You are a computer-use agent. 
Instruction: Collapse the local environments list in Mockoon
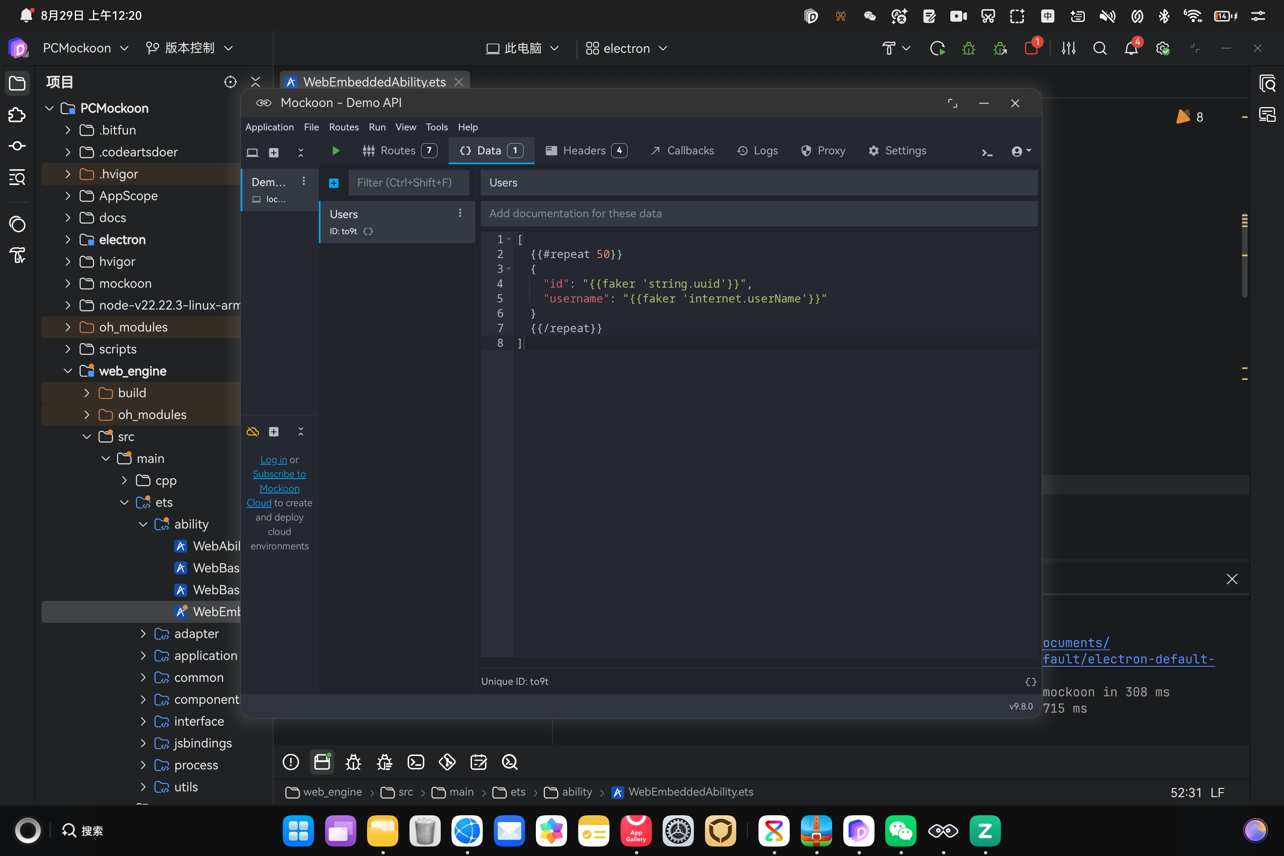pos(301,152)
